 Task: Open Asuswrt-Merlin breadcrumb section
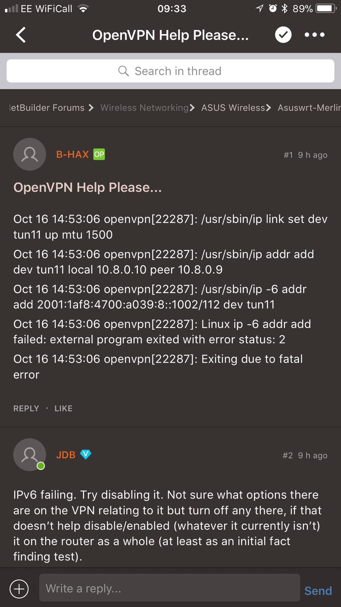click(x=309, y=108)
